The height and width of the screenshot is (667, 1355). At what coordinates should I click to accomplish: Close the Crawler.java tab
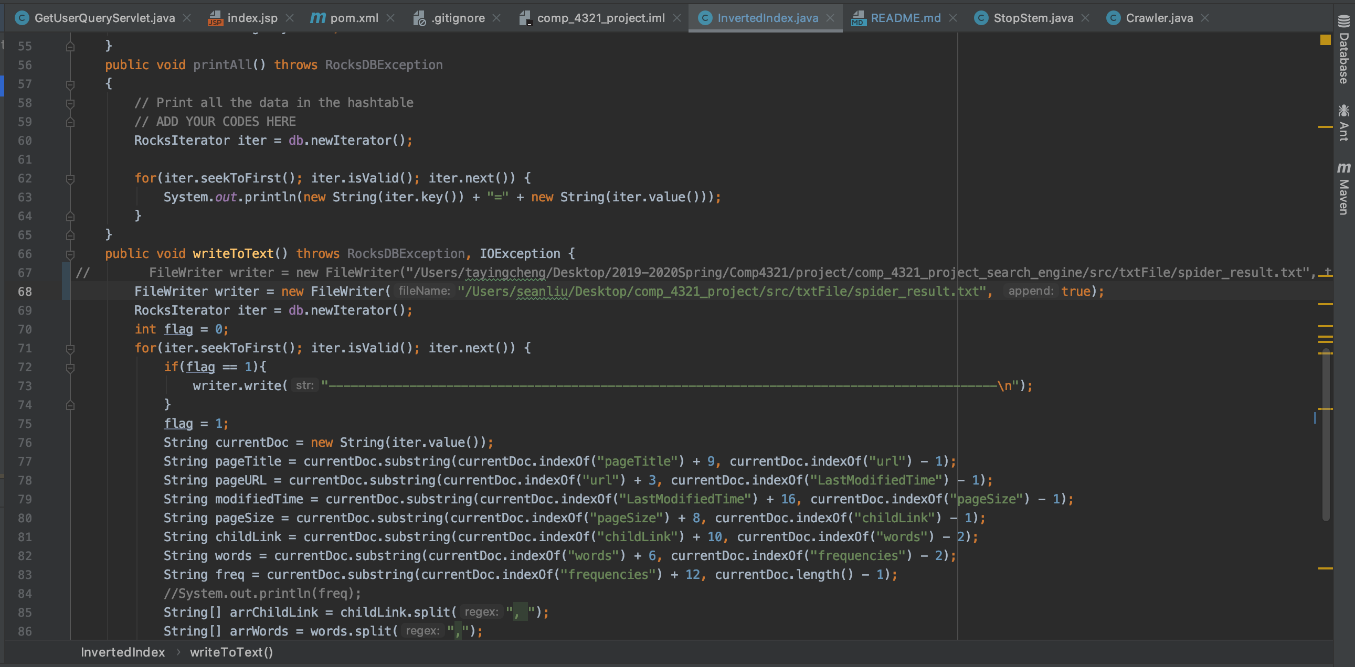[1205, 18]
